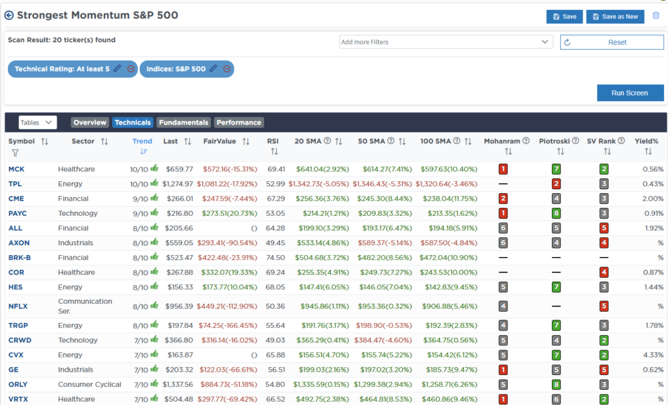The image size is (668, 405).
Task: Open the NFLX ticker link
Action: coord(18,306)
